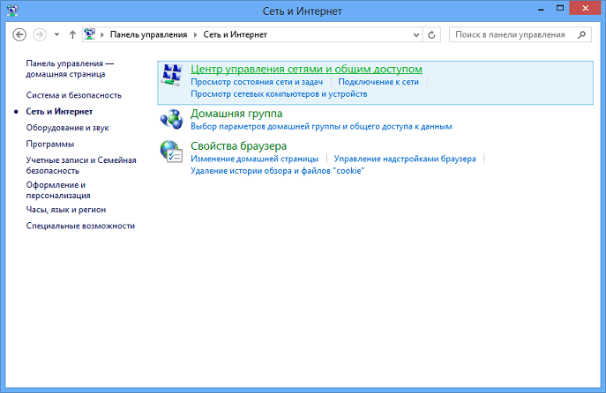Open Система и безопасность category
The image size is (606, 393).
click(73, 95)
